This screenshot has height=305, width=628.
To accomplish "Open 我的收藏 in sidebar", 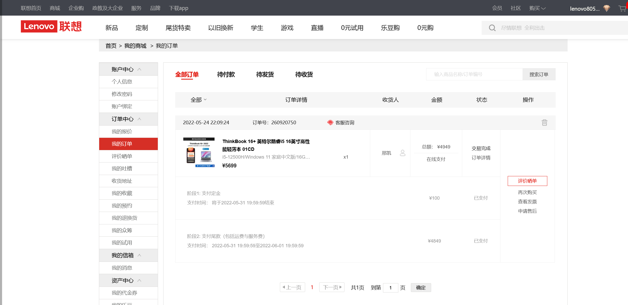I will pos(128,193).
